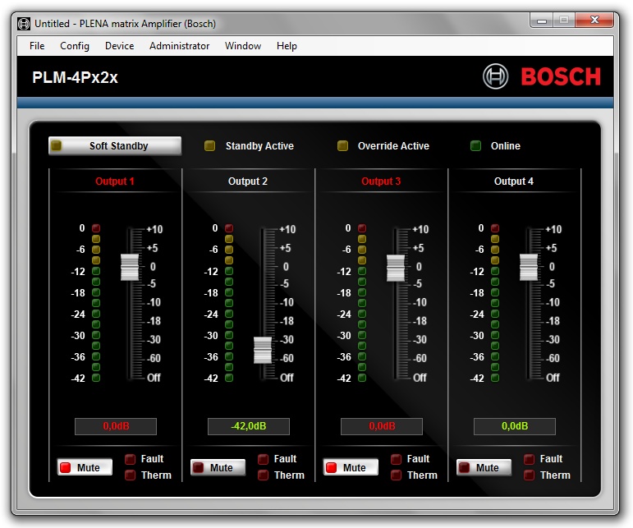633x528 pixels.
Task: Click the Output 2 Fault indicator LED
Action: (x=263, y=459)
